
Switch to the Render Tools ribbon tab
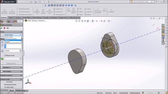63,18
